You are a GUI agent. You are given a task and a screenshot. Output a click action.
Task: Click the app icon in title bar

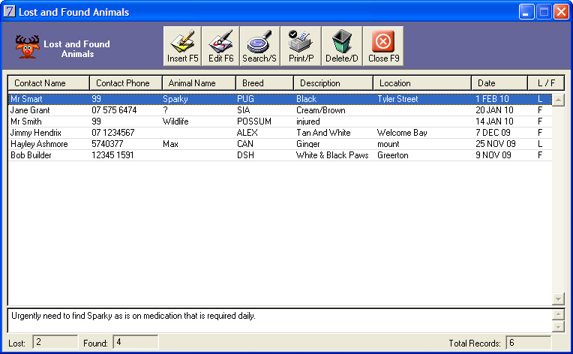[10, 12]
